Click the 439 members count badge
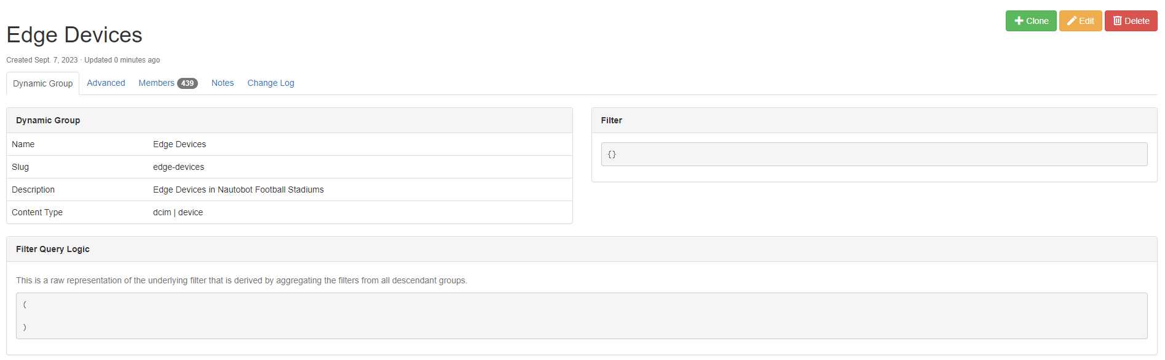 (x=188, y=83)
